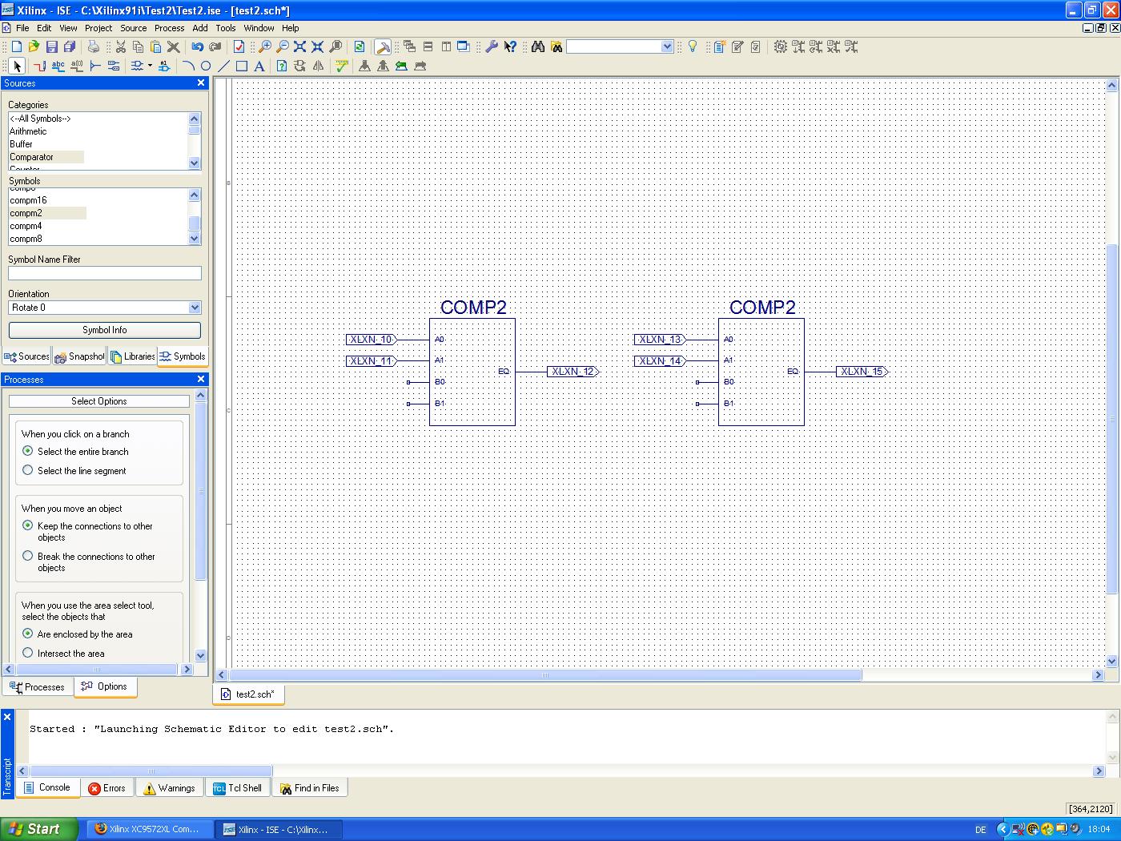Select 'Intersect the area' option
Viewport: 1121px width, 841px height.
click(x=28, y=653)
